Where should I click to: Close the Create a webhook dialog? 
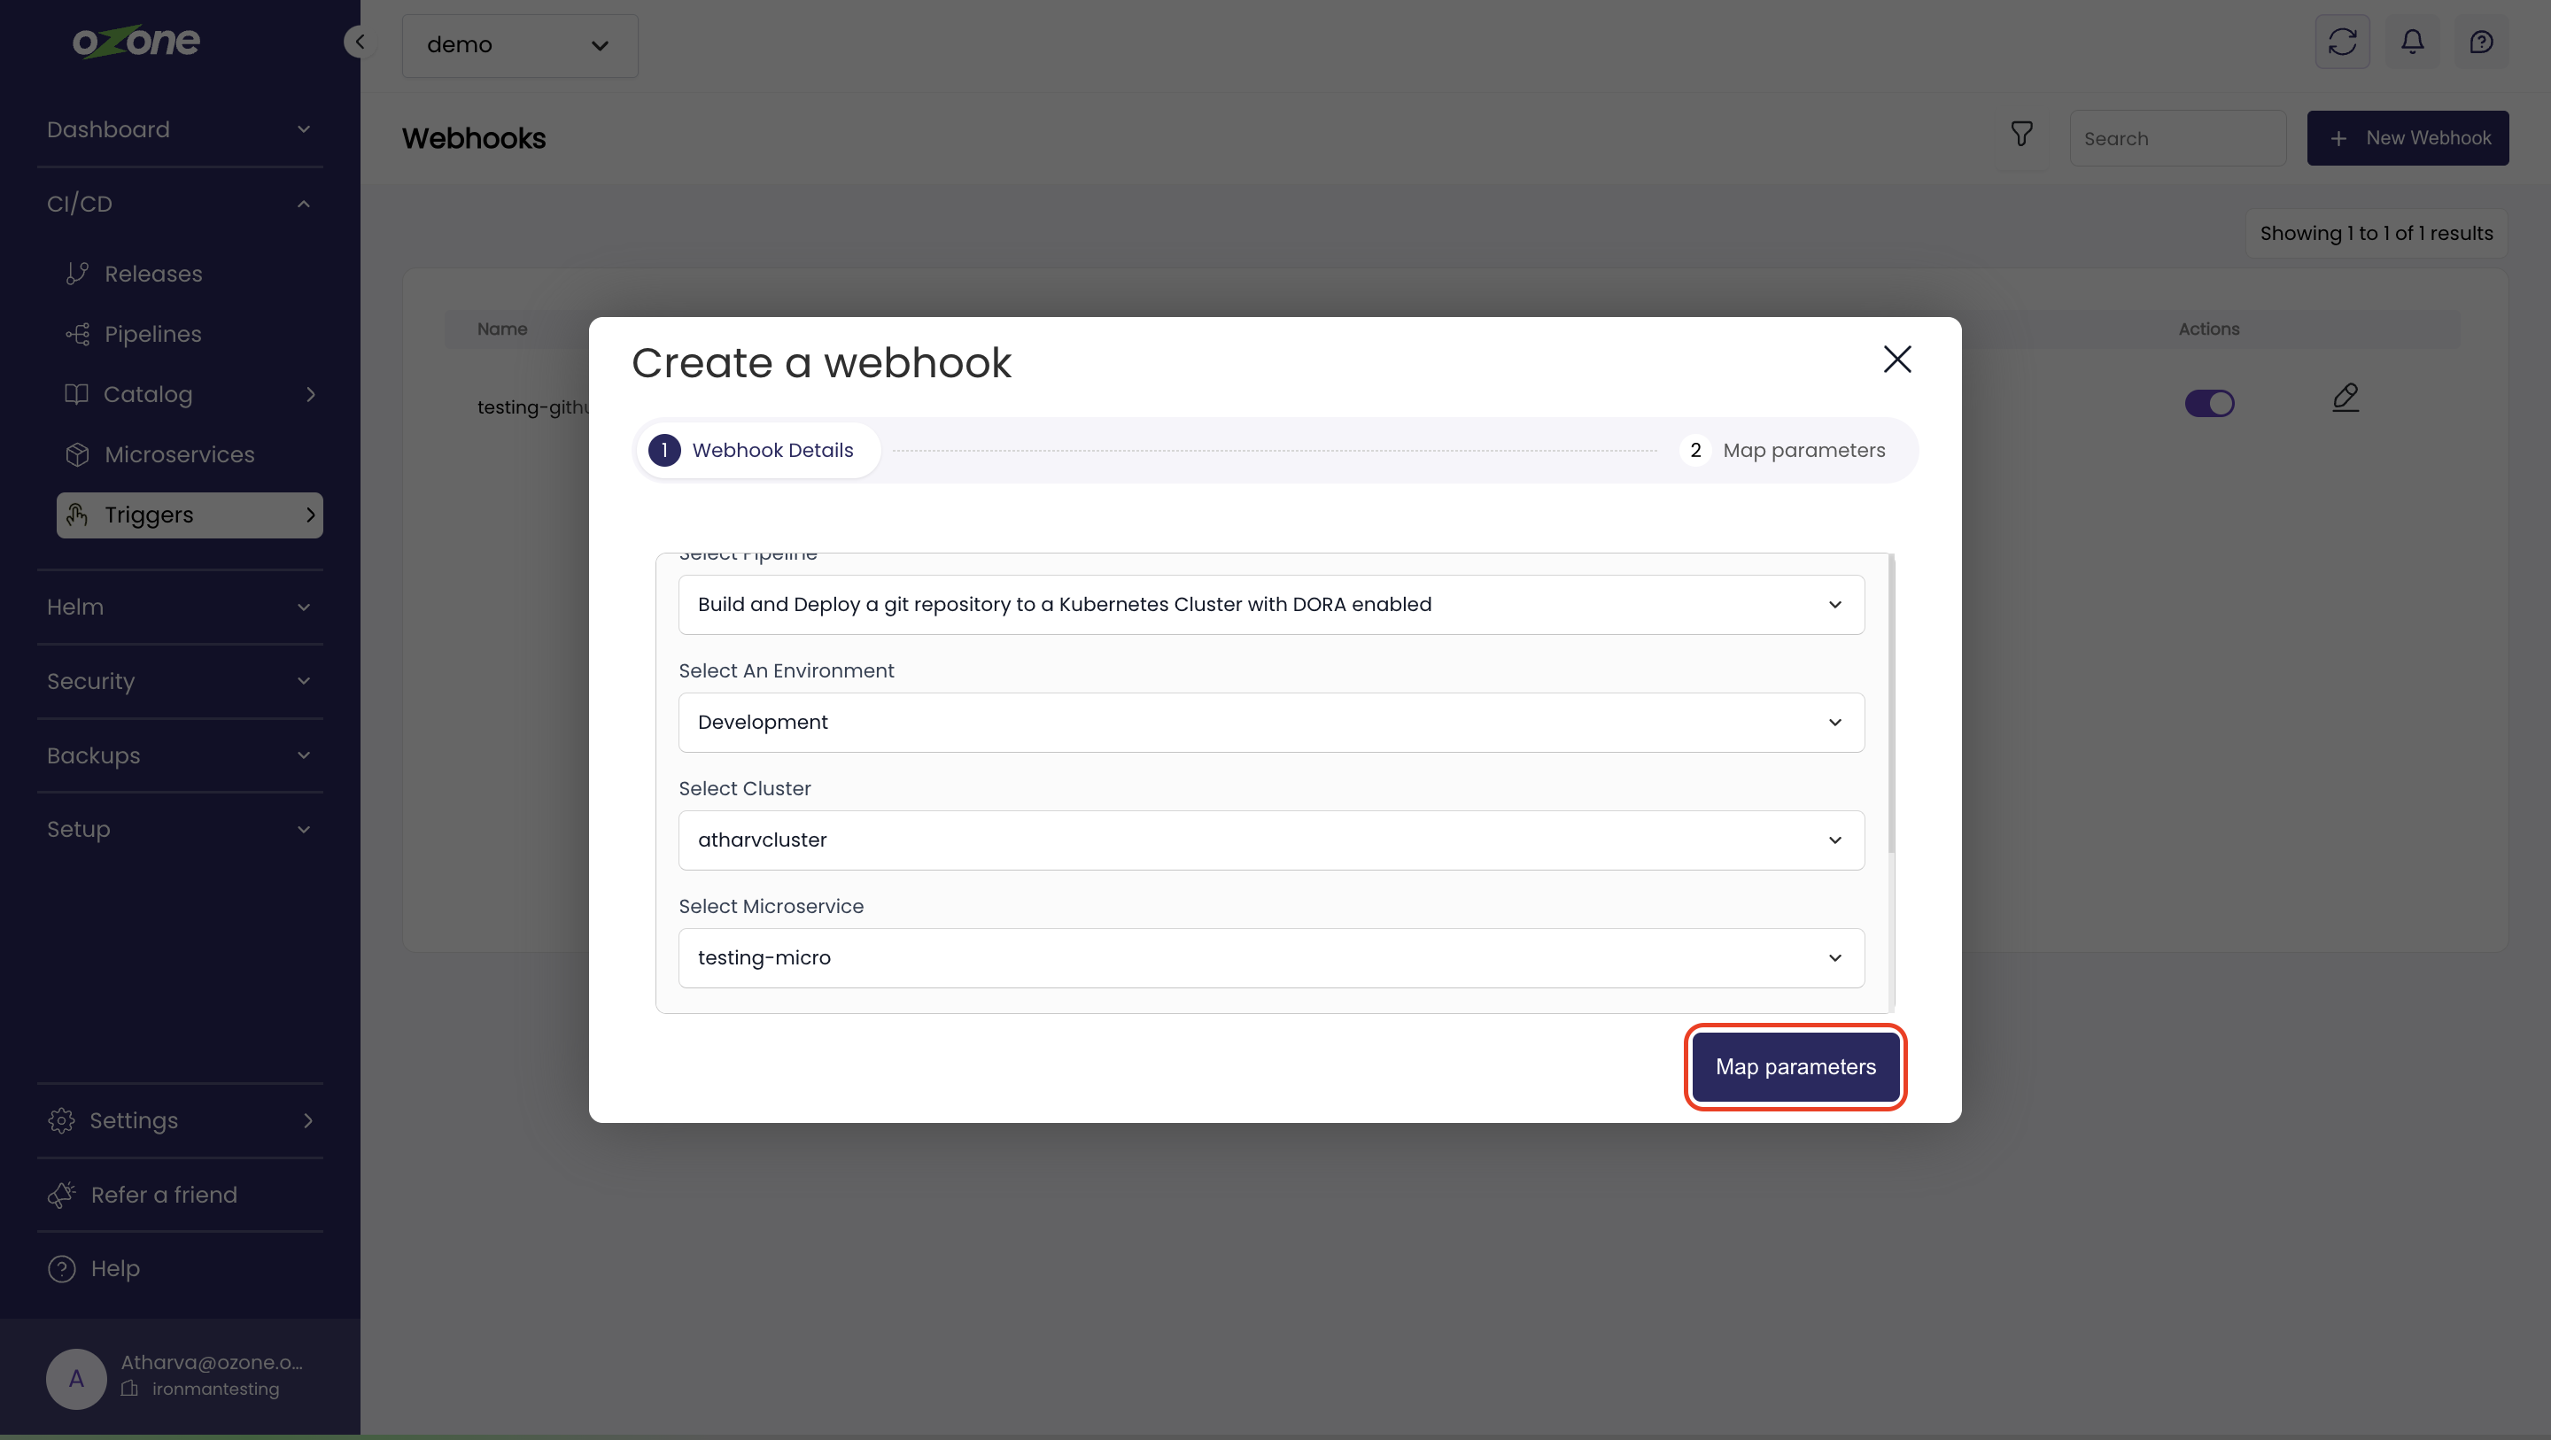pyautogui.click(x=1896, y=360)
